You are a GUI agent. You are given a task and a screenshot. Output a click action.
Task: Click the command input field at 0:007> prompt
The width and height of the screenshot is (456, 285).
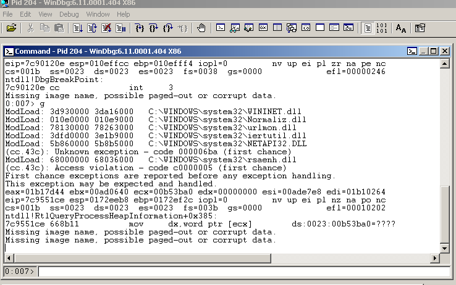[241, 271]
